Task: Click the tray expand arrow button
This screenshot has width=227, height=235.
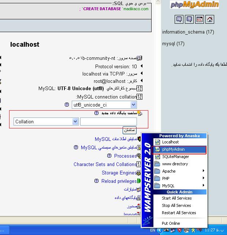Action: click(x=160, y=230)
